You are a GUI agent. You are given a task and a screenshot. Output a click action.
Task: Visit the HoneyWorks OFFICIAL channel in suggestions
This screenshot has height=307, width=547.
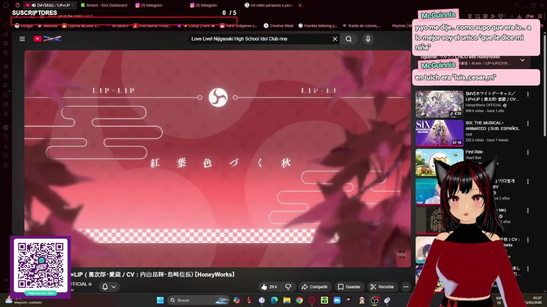[x=483, y=105]
